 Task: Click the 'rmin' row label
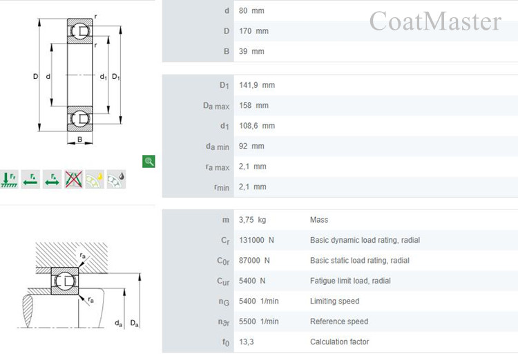(221, 187)
